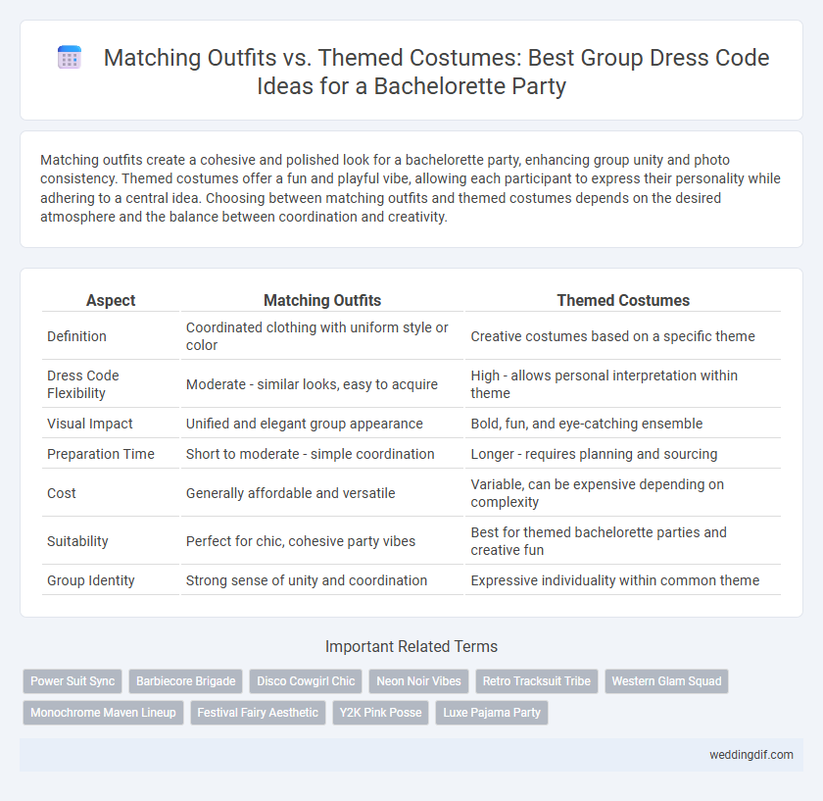Select the Matching Outfits column header
This screenshot has height=801, width=823.
322,300
